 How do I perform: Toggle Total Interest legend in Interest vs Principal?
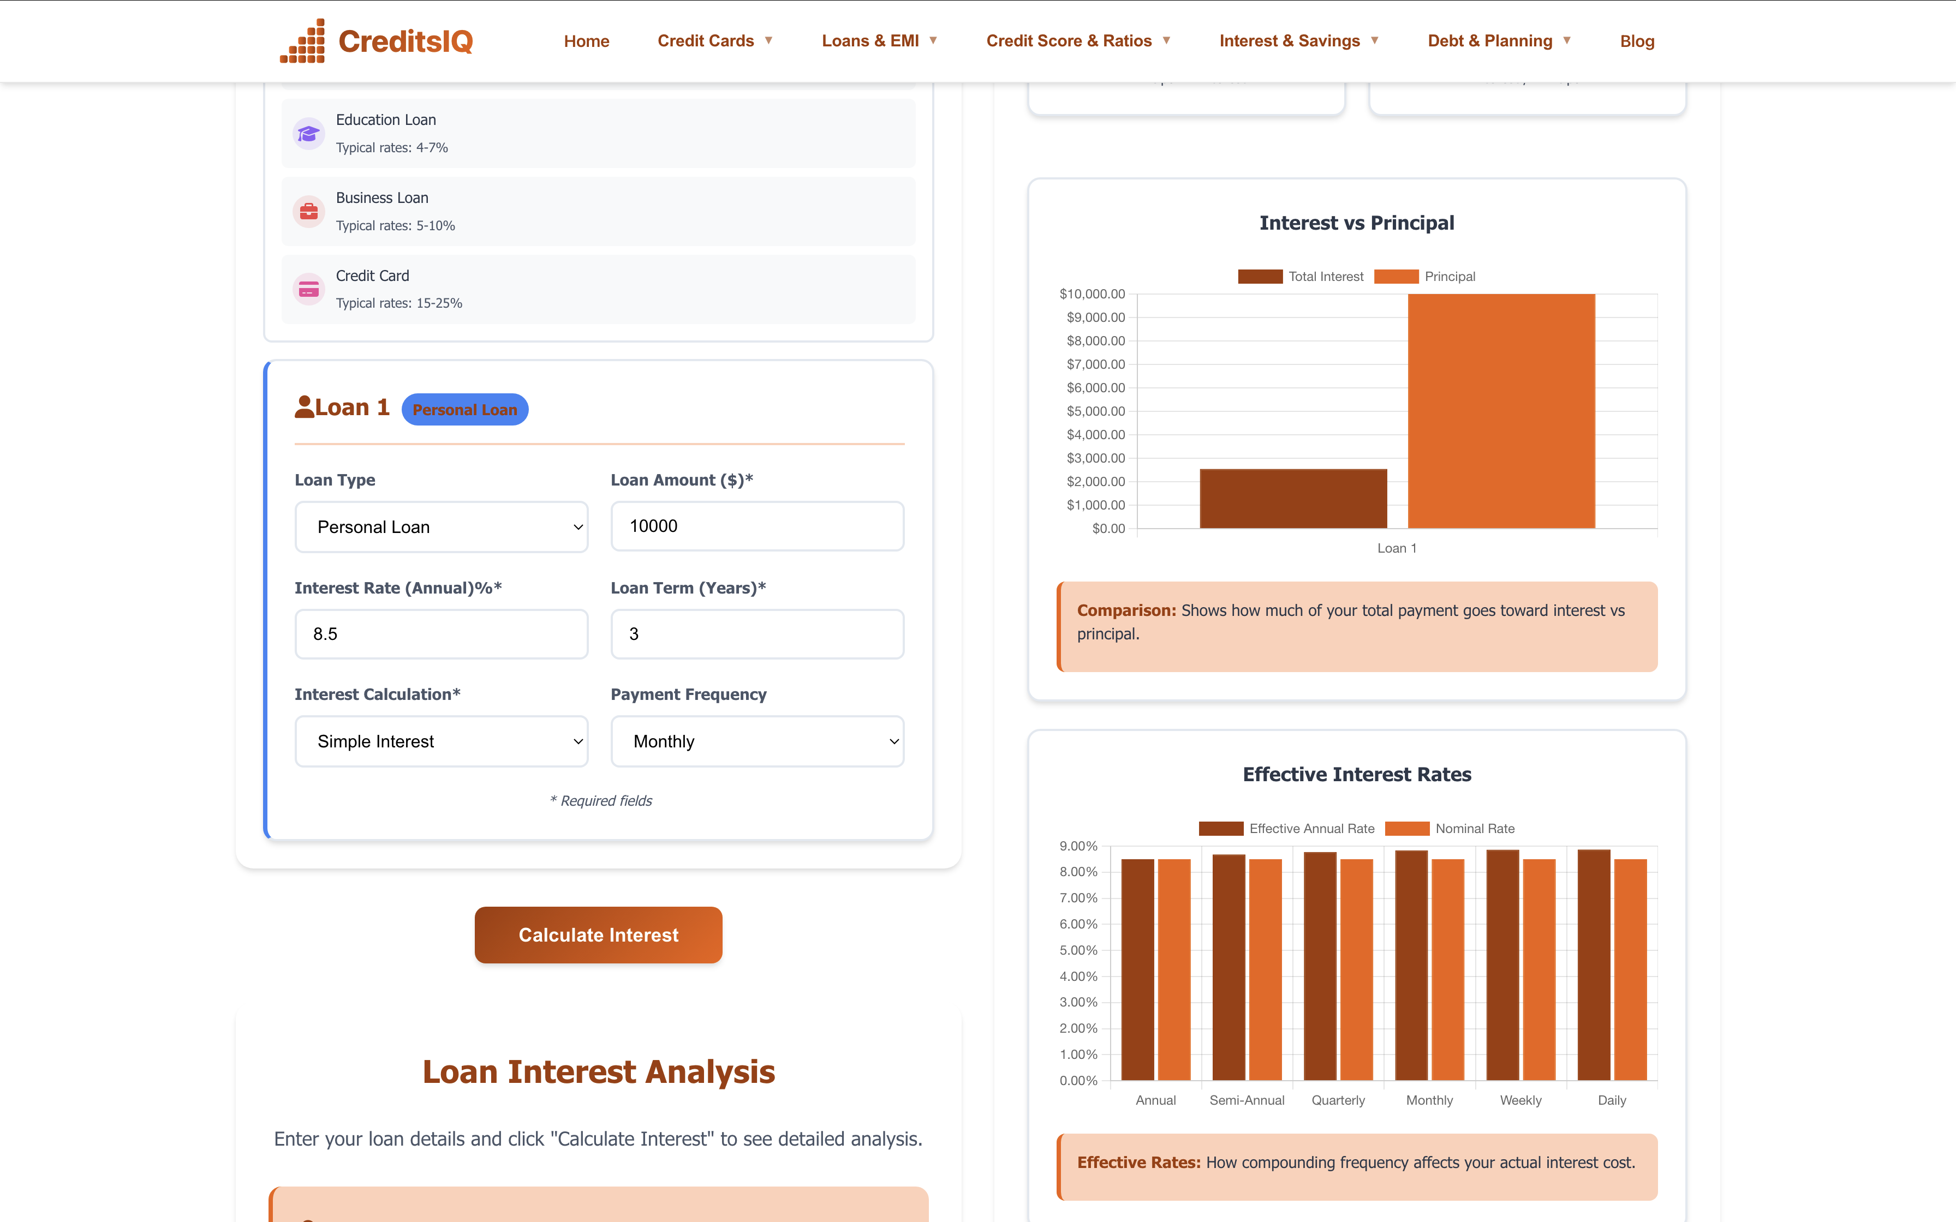pos(1301,277)
